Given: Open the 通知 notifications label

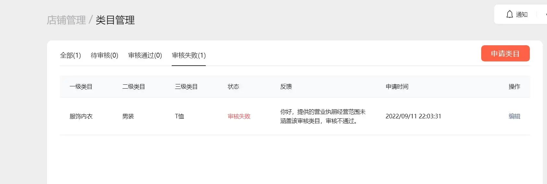Looking at the screenshot, I should click(522, 15).
